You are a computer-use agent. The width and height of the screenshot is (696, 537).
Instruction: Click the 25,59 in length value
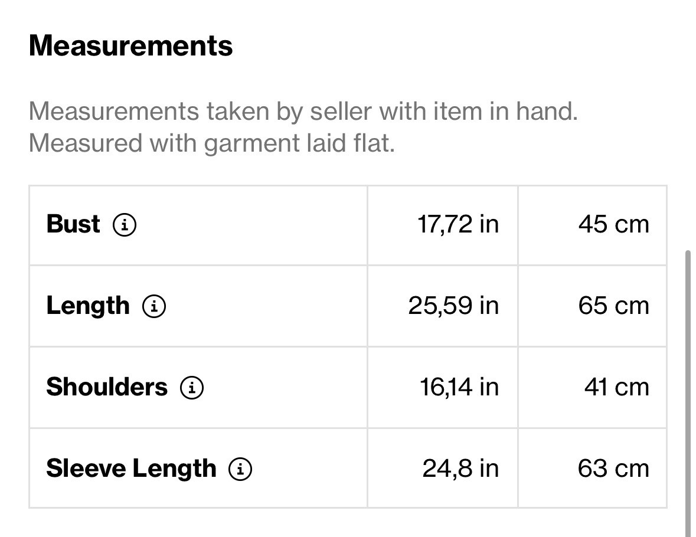453,306
